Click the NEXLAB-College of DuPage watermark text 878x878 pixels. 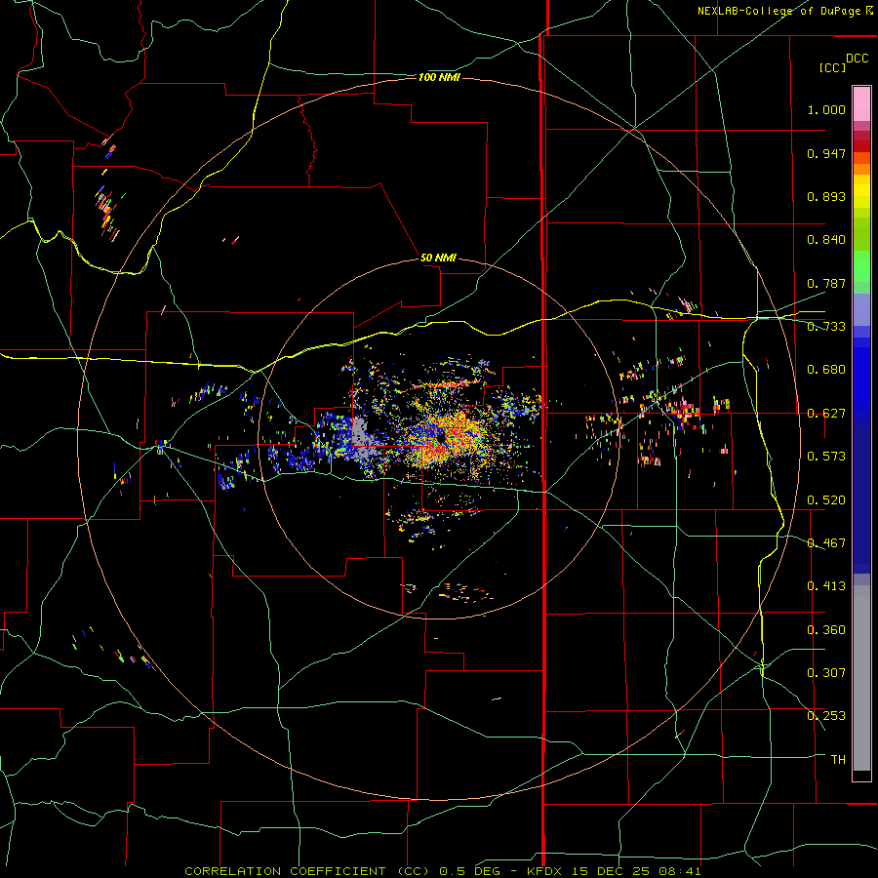click(x=784, y=11)
